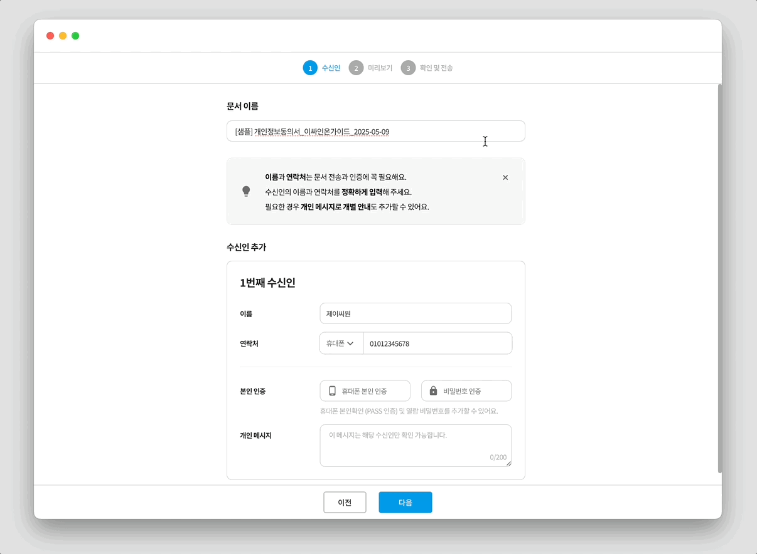Click the blue step 1 numbered circle
Image resolution: width=757 pixels, height=554 pixels.
click(310, 68)
